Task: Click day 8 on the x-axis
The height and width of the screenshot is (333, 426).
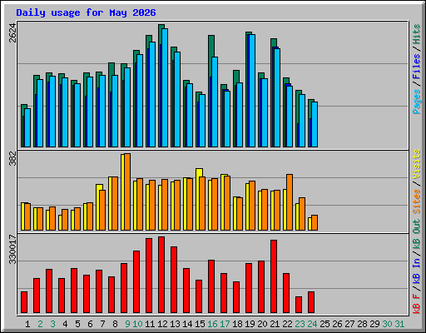Action: pyautogui.click(x=115, y=324)
